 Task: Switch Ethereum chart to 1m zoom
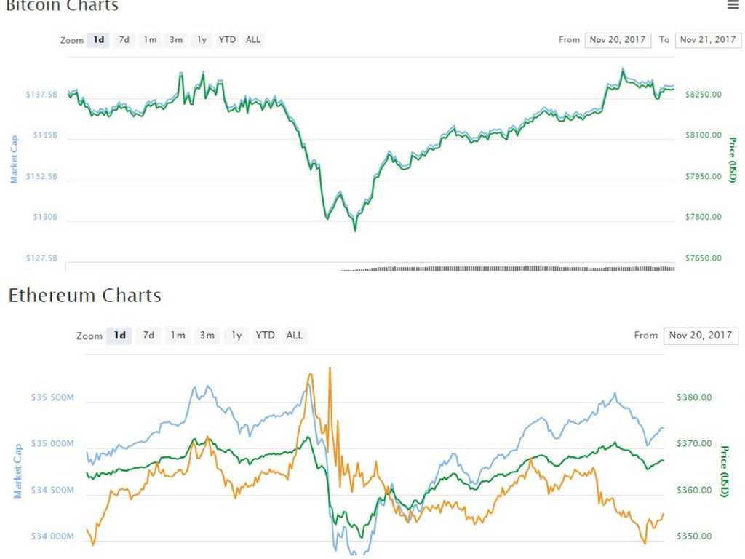pyautogui.click(x=178, y=336)
